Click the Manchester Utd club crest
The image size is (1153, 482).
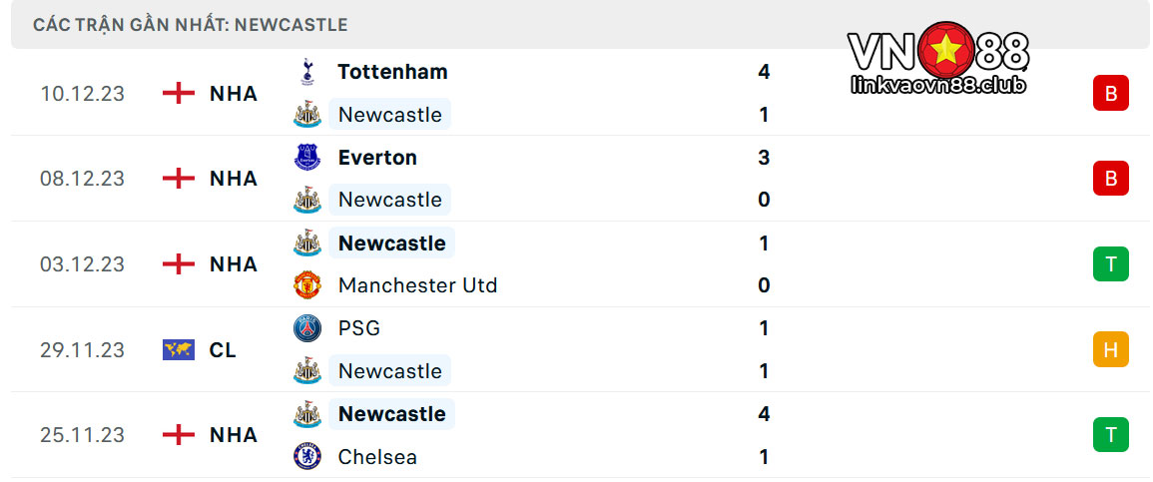point(306,285)
